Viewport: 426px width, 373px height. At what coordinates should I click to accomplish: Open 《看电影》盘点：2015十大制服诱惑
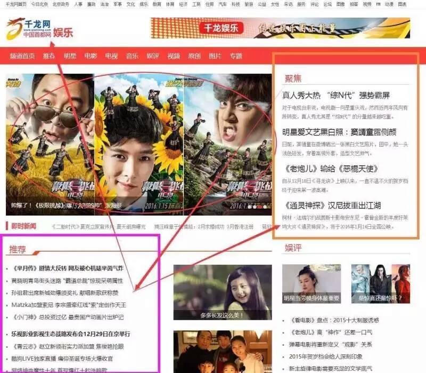[334, 320]
